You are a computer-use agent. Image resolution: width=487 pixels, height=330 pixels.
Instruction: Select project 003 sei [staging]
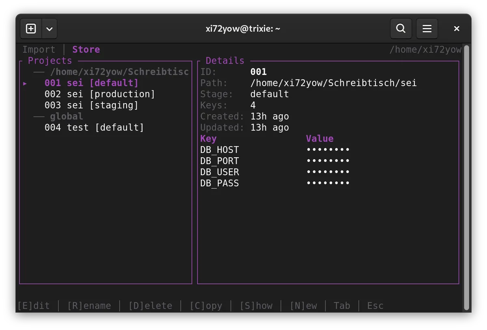tap(91, 105)
